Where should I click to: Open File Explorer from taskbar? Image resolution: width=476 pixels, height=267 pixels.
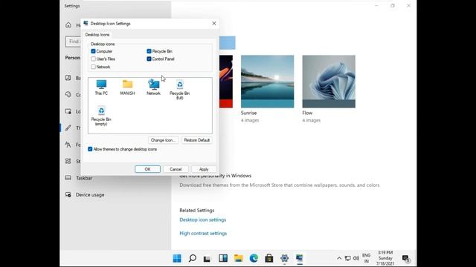[238, 258]
